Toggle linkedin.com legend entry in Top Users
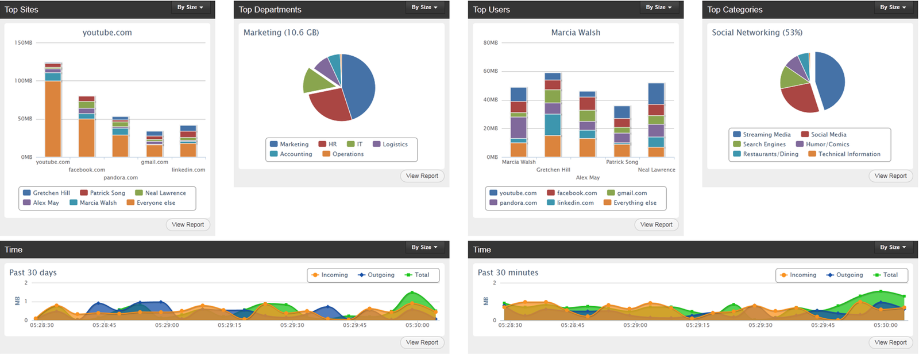 pos(571,203)
